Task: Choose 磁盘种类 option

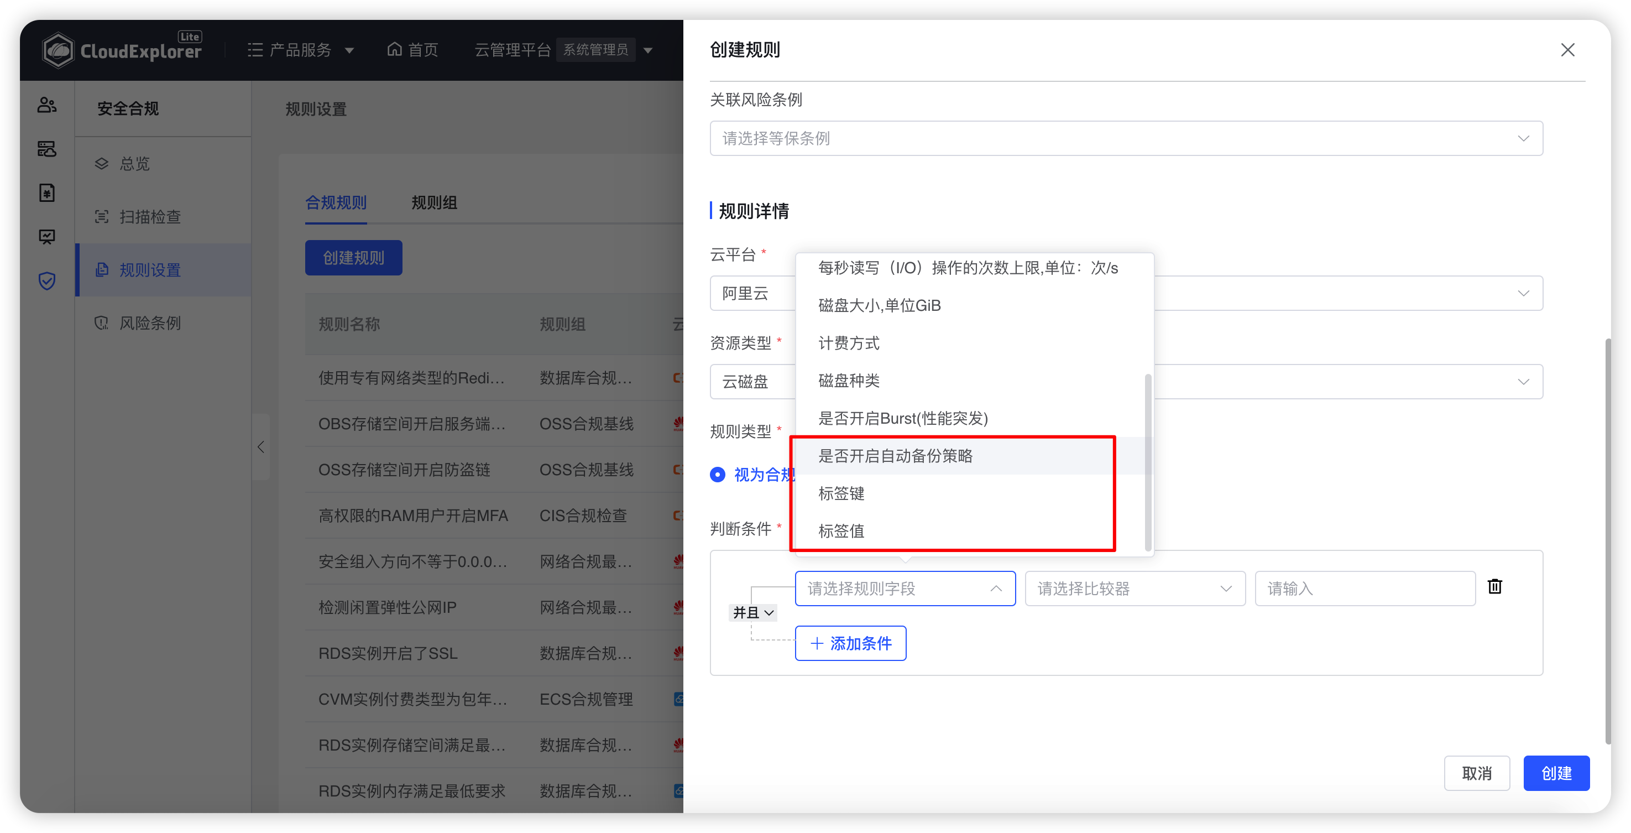Action: (974, 381)
